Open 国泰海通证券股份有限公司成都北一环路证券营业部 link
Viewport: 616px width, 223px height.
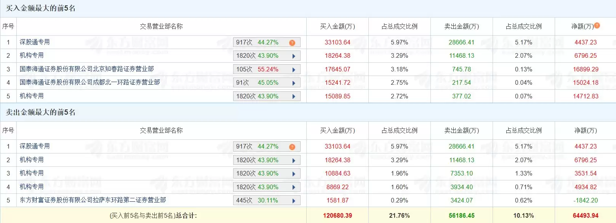[x=90, y=82]
